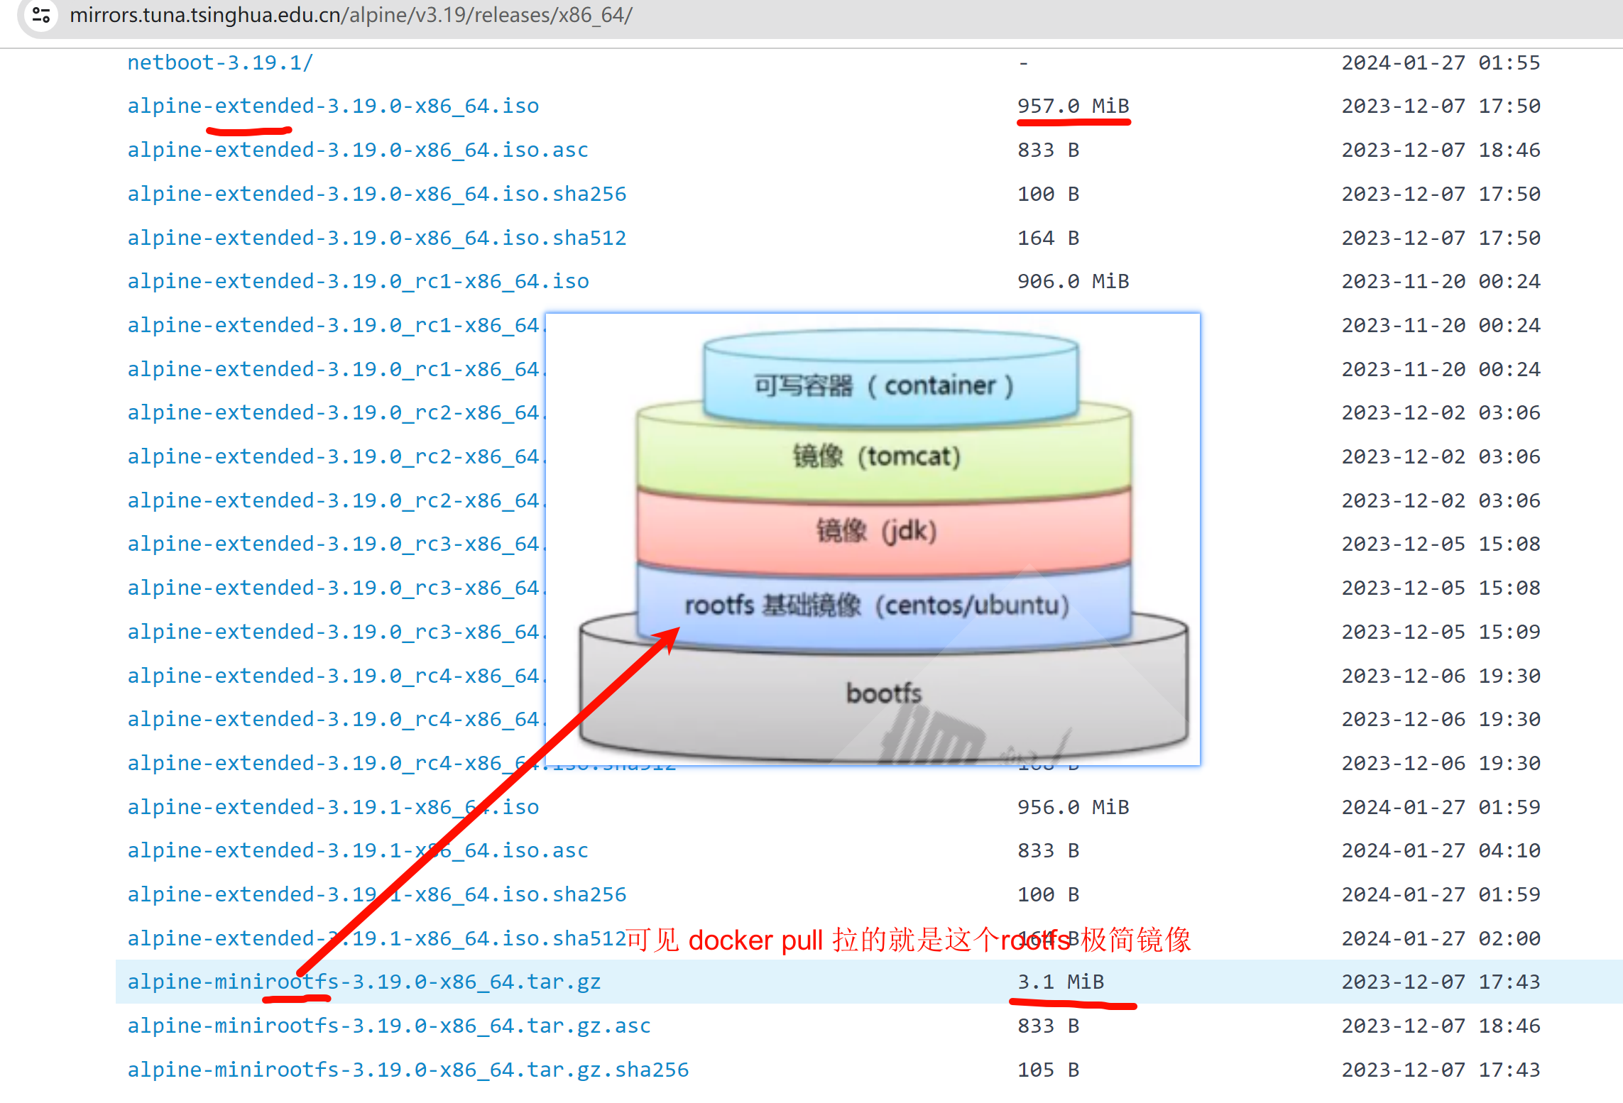This screenshot has height=1103, width=1623.
Task: Click the site info icon in address bar
Action: coord(41,14)
